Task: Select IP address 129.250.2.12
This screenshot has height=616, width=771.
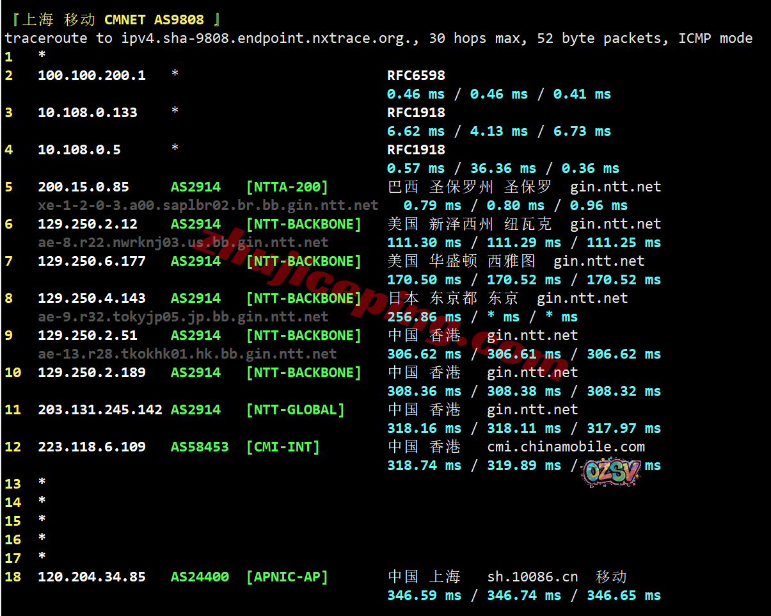Action: tap(87, 224)
